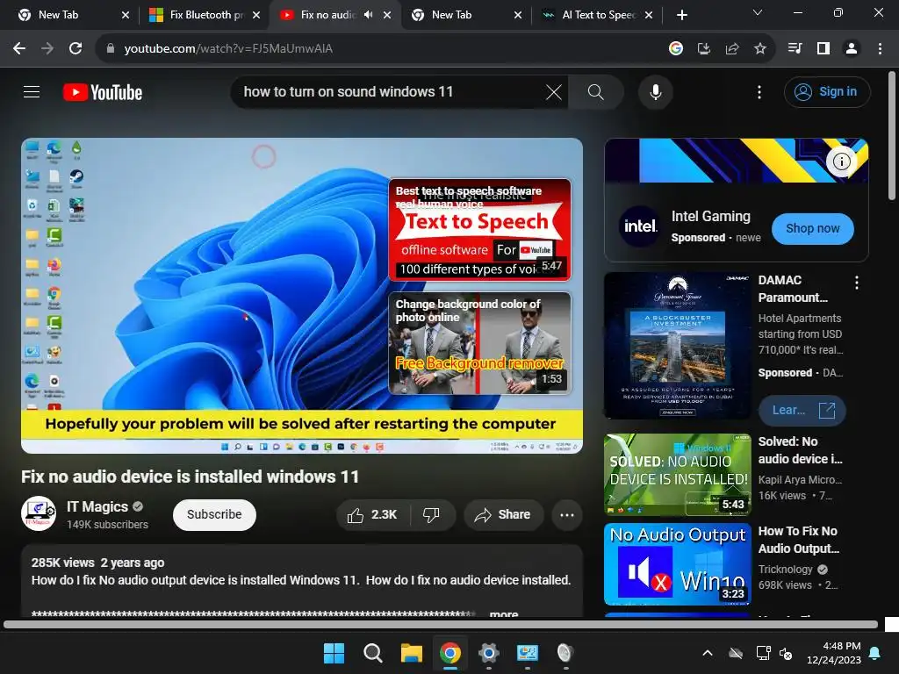Open more actions ellipsis under video
The height and width of the screenshot is (674, 899).
pyautogui.click(x=567, y=514)
